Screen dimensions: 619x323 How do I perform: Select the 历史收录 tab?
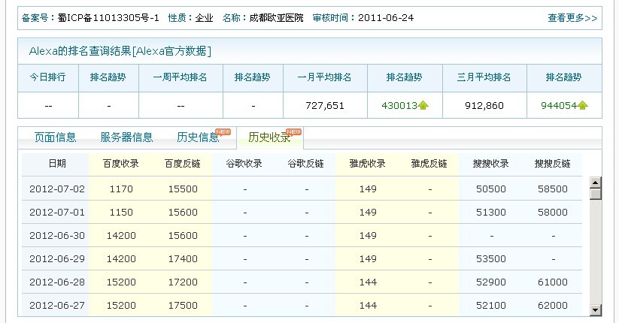[269, 137]
